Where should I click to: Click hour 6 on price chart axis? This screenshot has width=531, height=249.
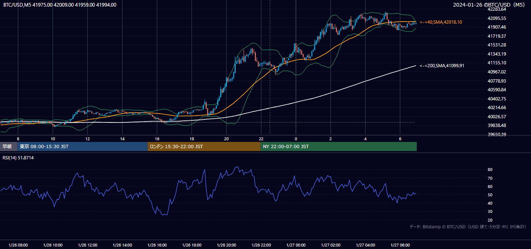pyautogui.click(x=400, y=139)
